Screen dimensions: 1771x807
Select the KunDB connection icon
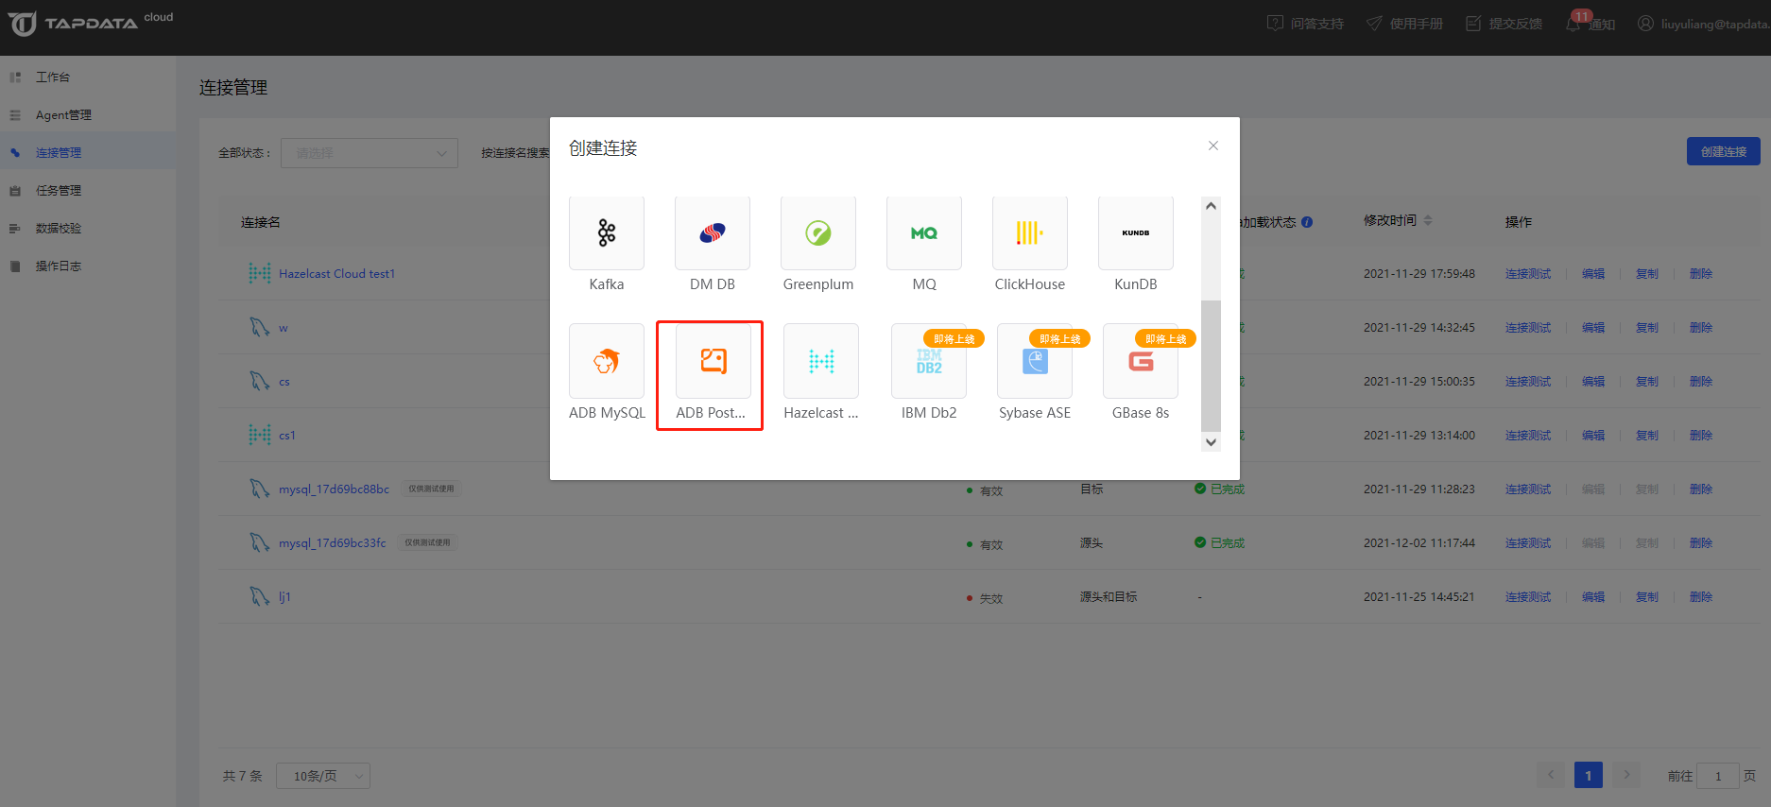coord(1136,232)
